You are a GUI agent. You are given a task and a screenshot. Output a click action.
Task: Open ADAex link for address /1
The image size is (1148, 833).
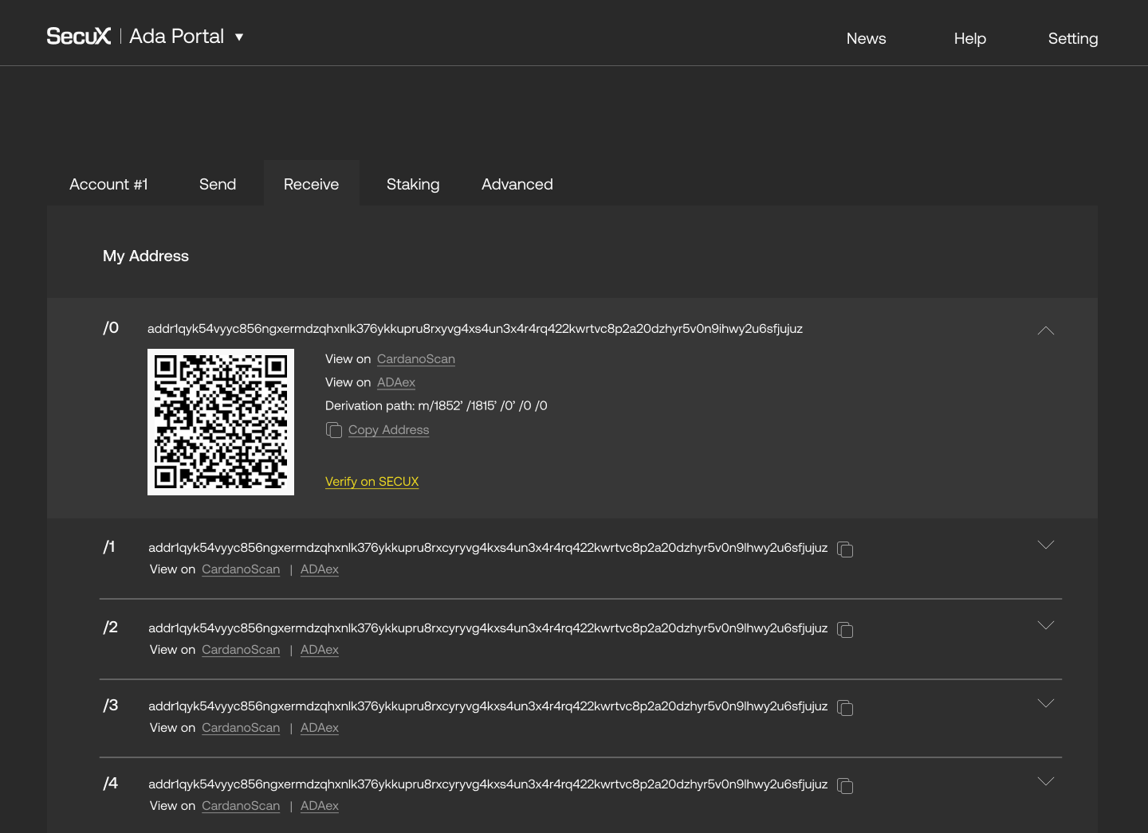[320, 569]
